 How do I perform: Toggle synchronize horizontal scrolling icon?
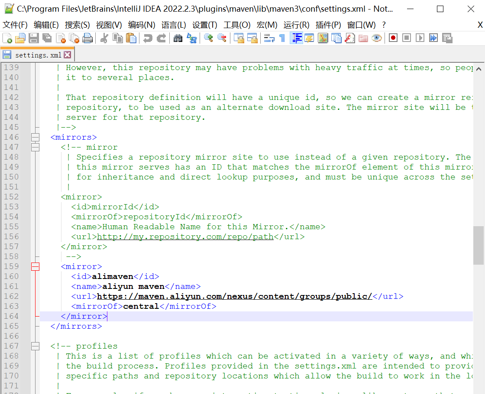[x=252, y=38]
